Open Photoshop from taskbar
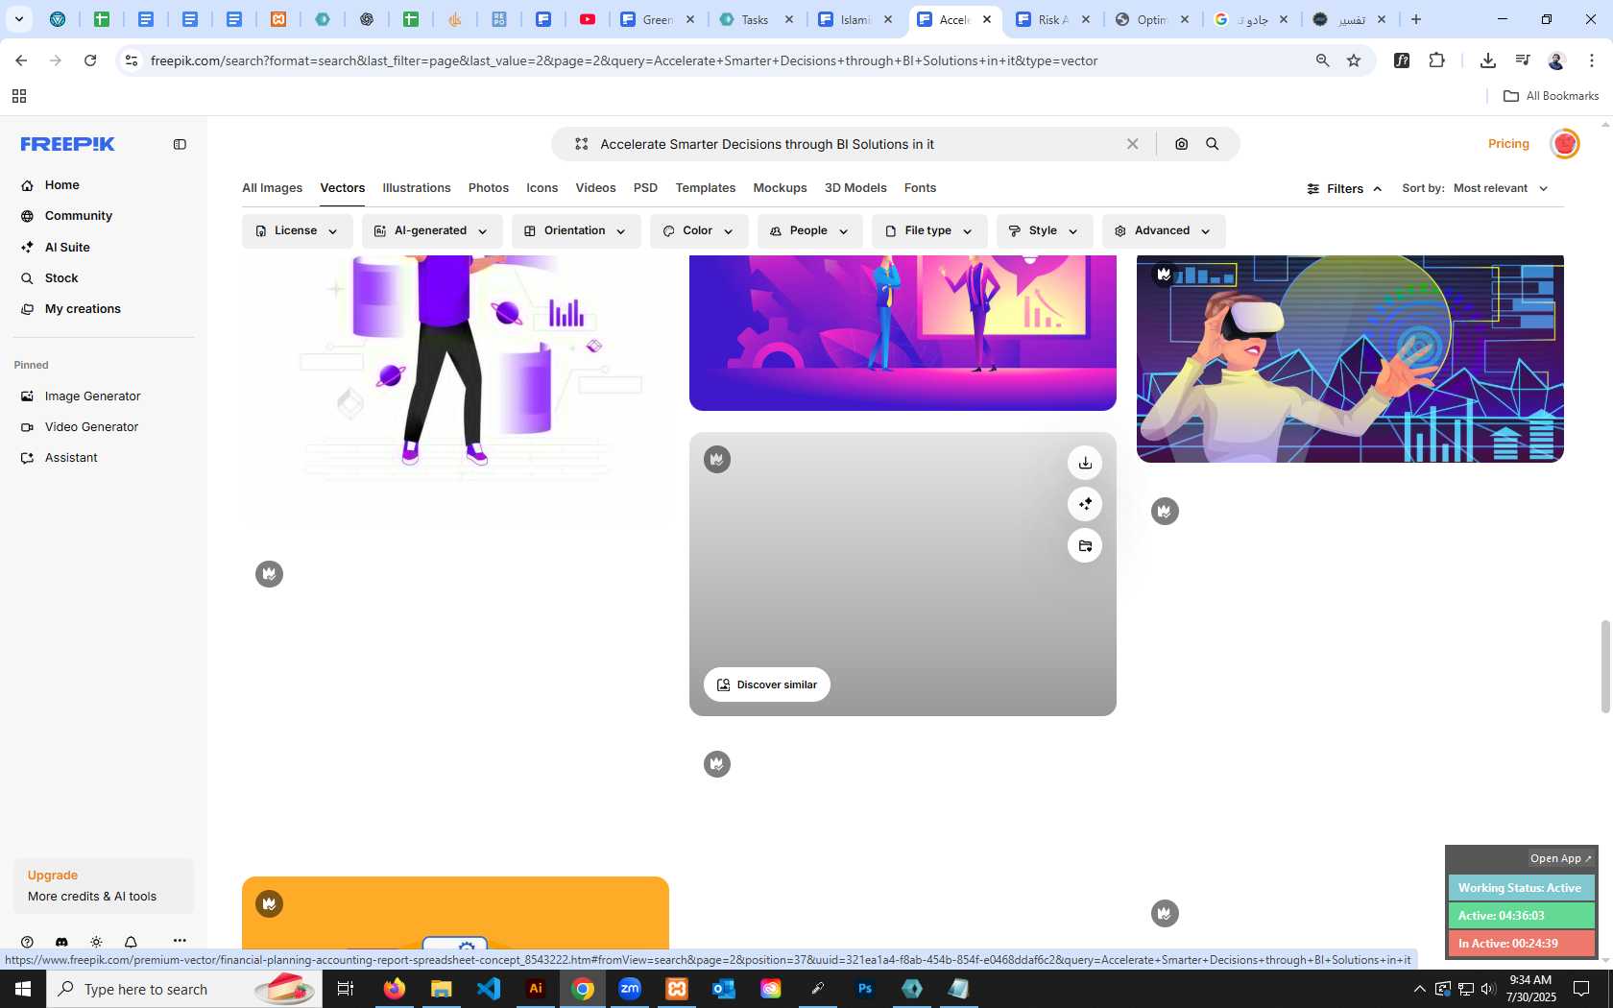1613x1008 pixels. (x=865, y=989)
